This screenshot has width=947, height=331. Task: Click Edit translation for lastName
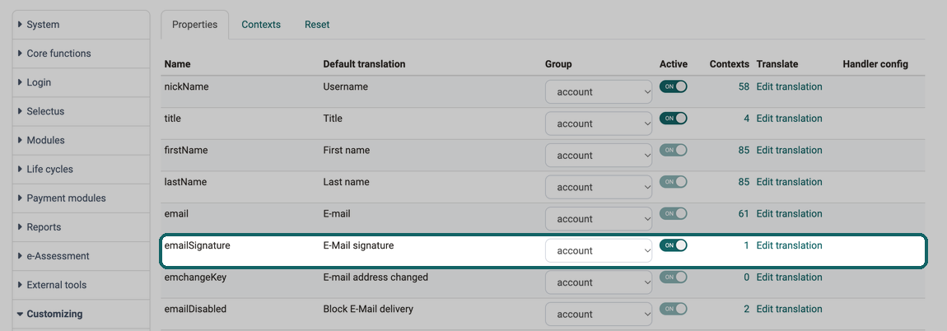click(789, 182)
